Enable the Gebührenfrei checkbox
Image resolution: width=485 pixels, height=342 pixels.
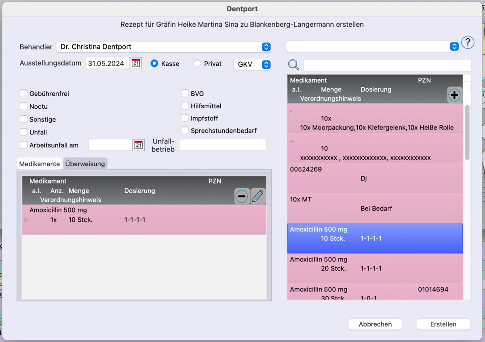pos(24,94)
